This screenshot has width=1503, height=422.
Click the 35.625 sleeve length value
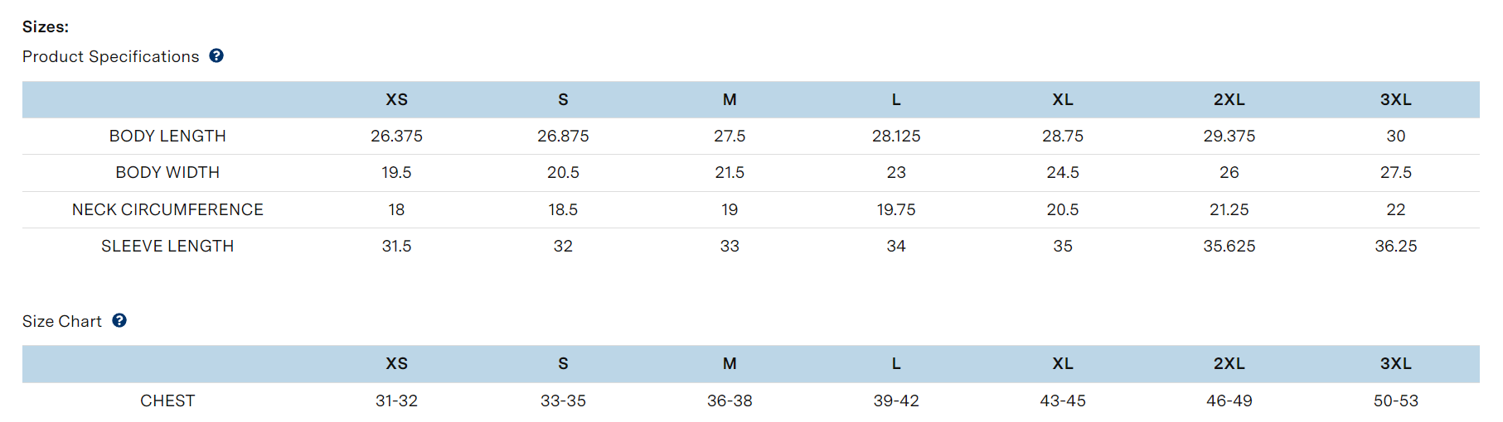[x=1229, y=246]
